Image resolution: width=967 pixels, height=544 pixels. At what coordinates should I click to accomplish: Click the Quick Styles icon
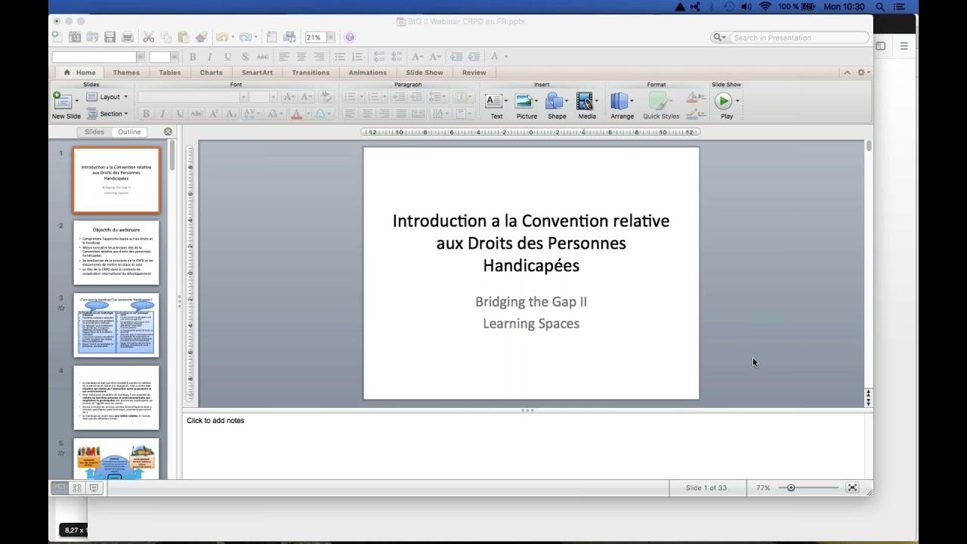tap(659, 100)
